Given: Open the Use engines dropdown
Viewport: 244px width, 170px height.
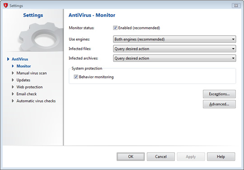Looking at the screenshot, I should tap(174, 39).
